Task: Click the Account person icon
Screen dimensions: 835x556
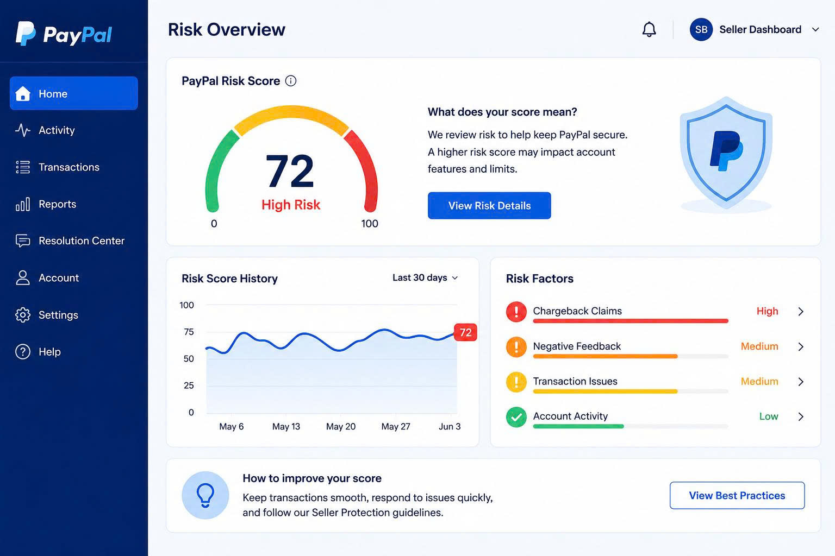Action: pos(23,277)
